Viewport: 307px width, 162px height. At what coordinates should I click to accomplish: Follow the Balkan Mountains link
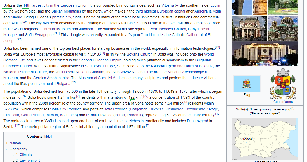pos(66,11)
